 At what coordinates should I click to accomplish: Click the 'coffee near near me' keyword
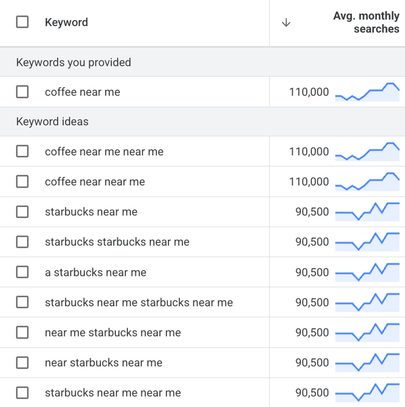(x=95, y=182)
